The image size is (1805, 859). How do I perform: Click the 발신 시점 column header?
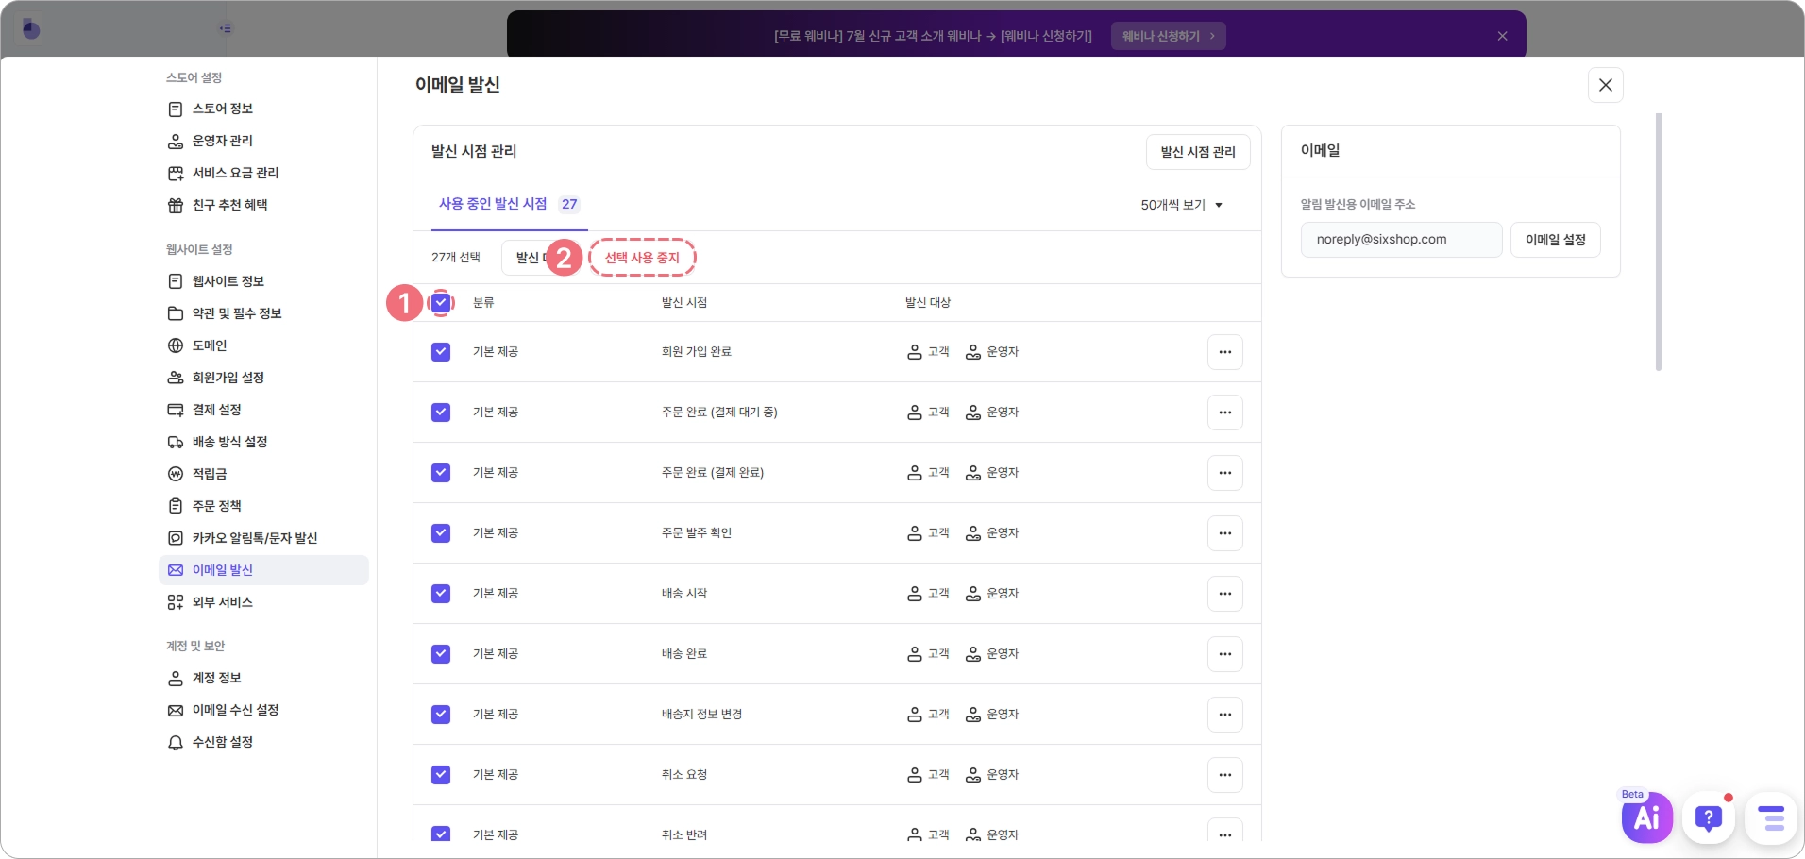click(x=684, y=302)
